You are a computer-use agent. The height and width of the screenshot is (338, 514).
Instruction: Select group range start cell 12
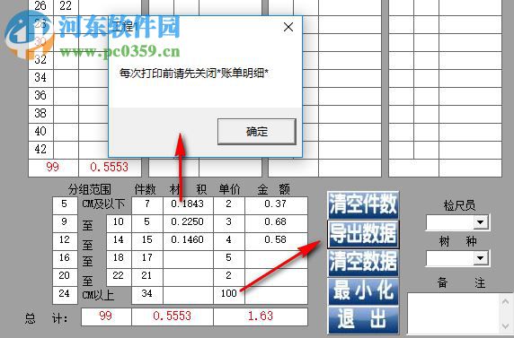[65, 241]
